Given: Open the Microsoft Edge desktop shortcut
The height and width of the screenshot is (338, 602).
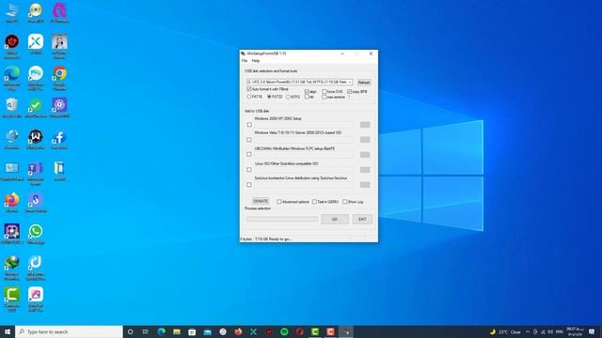Looking at the screenshot, I should tap(12, 77).
